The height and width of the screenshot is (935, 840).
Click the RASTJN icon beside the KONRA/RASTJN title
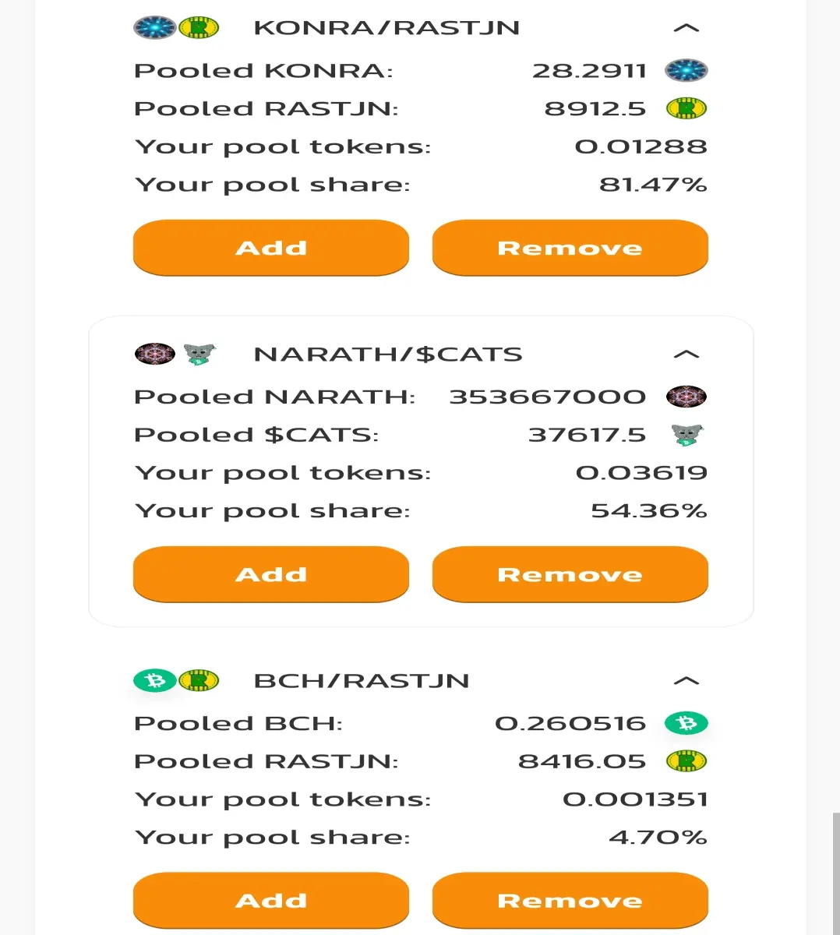199,28
